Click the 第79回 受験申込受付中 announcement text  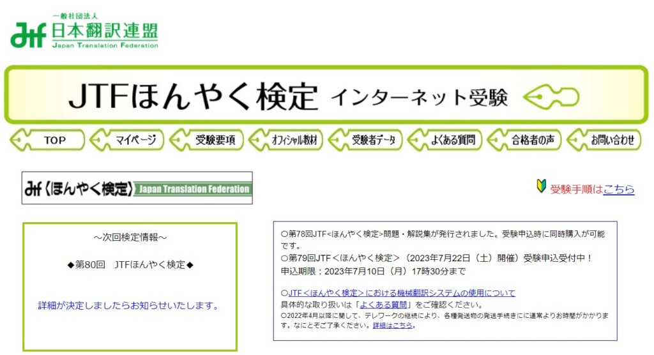click(x=437, y=258)
